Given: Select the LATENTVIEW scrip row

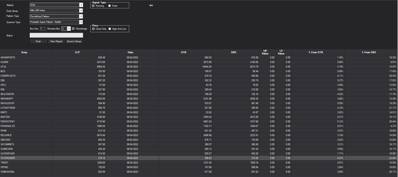Looking at the screenshot, I should (x=199, y=108).
